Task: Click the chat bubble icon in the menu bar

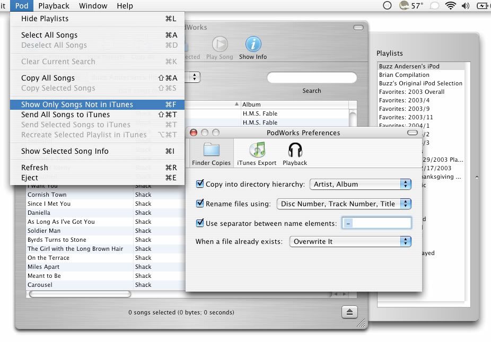Action: tap(434, 6)
